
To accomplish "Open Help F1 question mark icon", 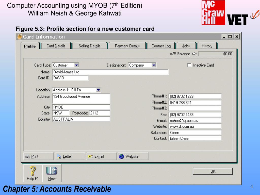I will pos(33,171).
